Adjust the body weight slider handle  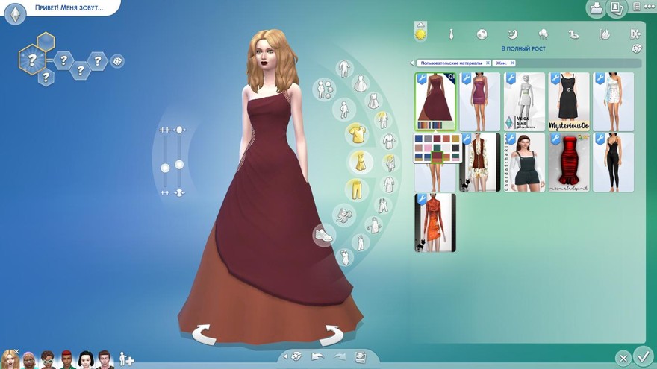click(x=179, y=165)
